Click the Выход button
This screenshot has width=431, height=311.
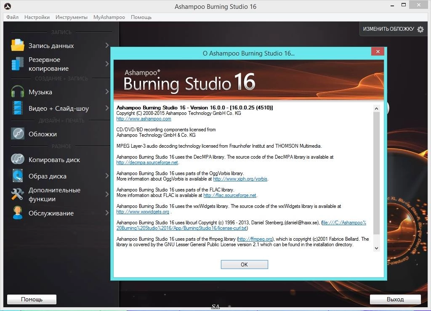395,299
